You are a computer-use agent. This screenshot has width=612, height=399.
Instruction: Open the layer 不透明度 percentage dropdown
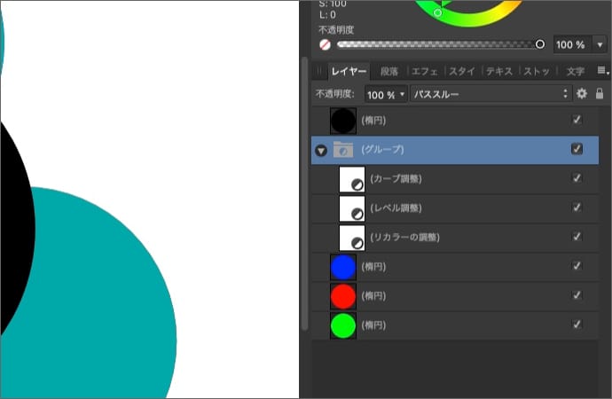386,93
